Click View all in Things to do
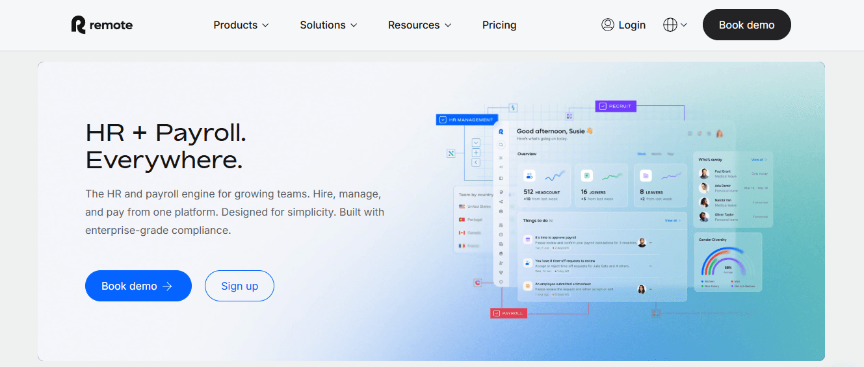864x367 pixels. point(672,221)
